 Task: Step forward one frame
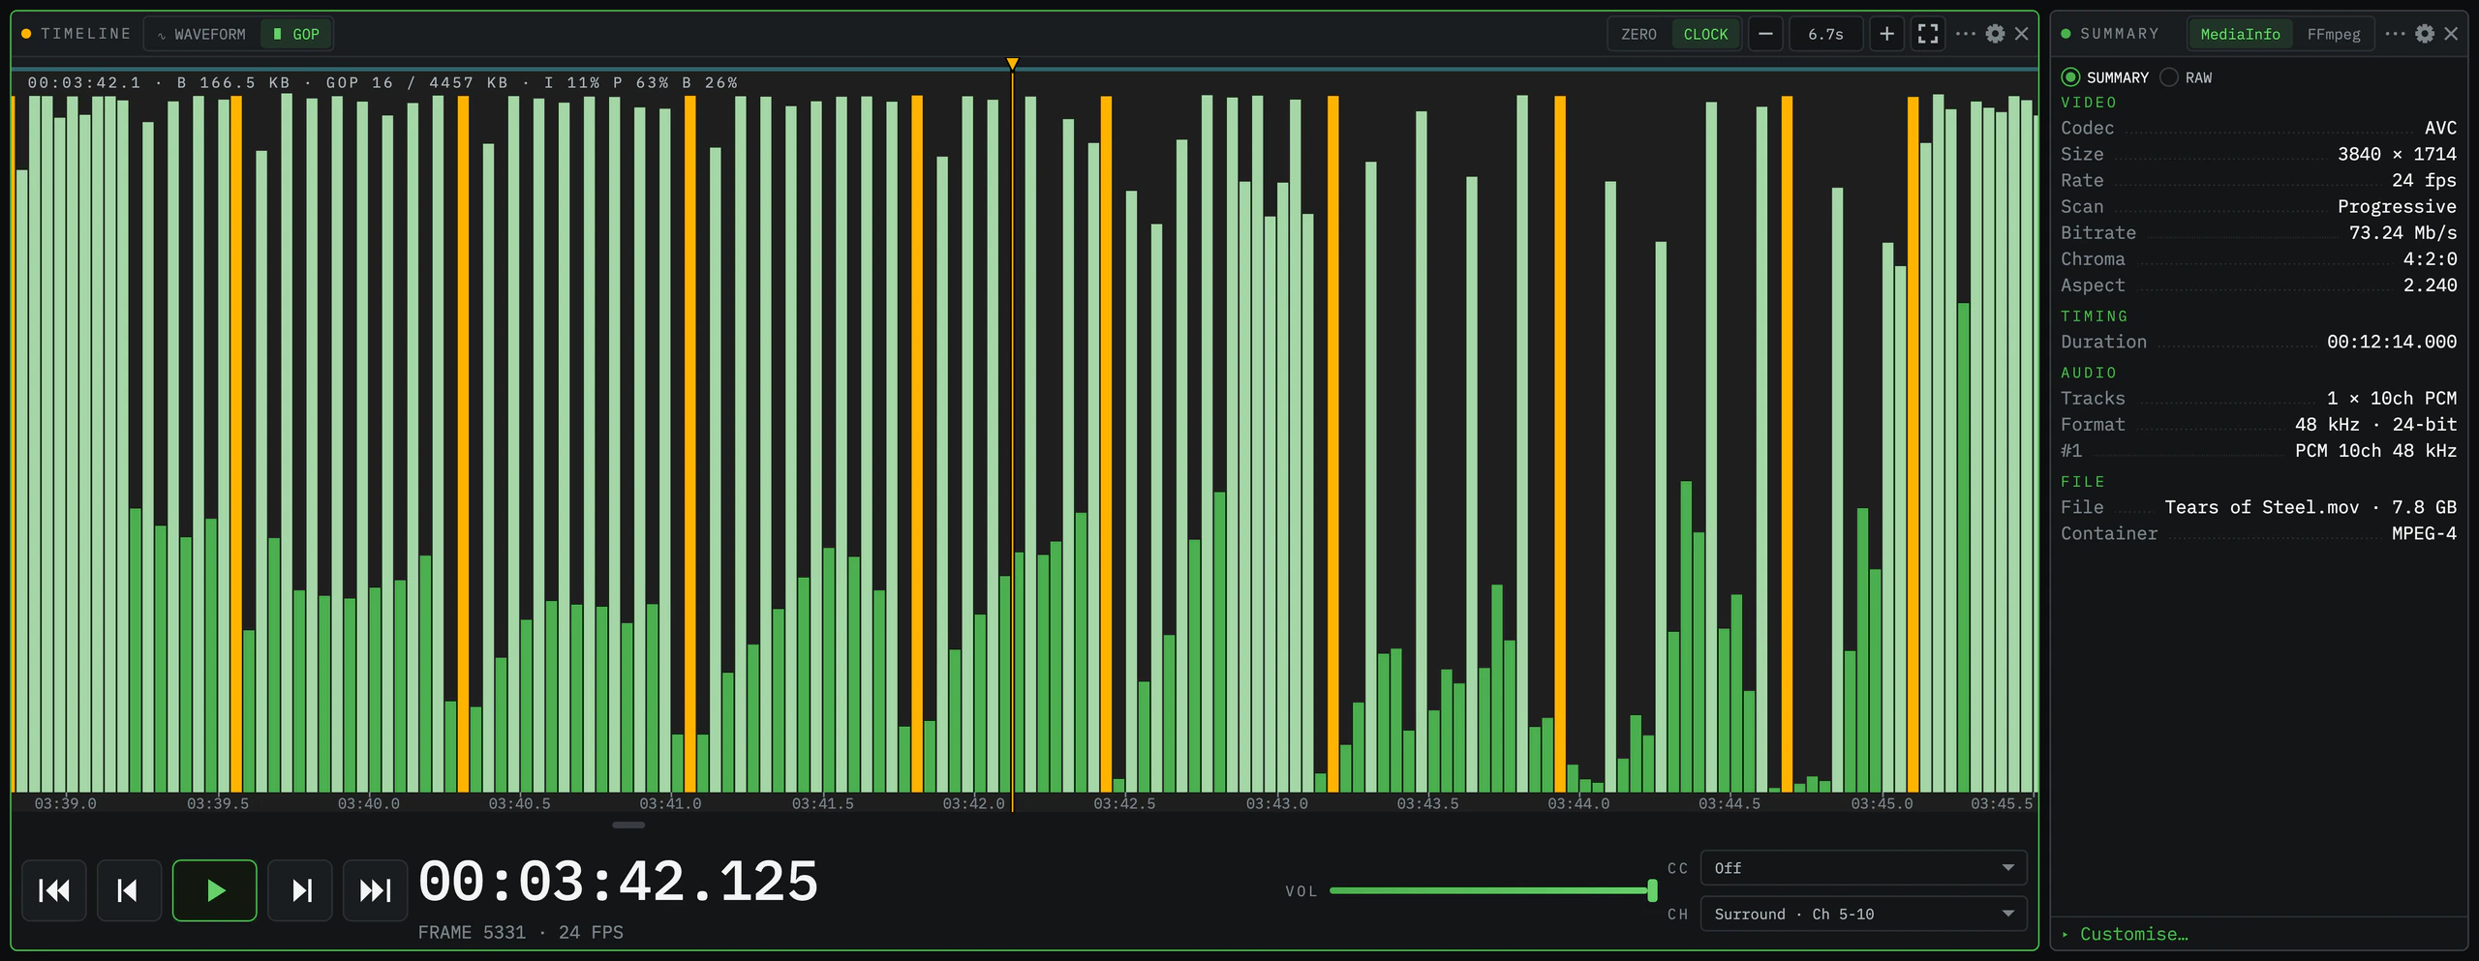coord(300,890)
